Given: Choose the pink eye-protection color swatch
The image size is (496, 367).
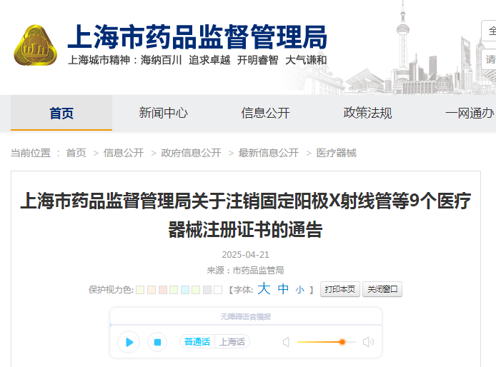Looking at the screenshot, I should [162, 290].
